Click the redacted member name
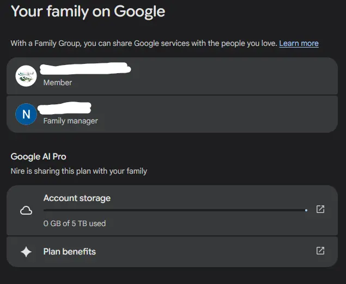The width and height of the screenshot is (346, 284). pyautogui.click(x=86, y=68)
